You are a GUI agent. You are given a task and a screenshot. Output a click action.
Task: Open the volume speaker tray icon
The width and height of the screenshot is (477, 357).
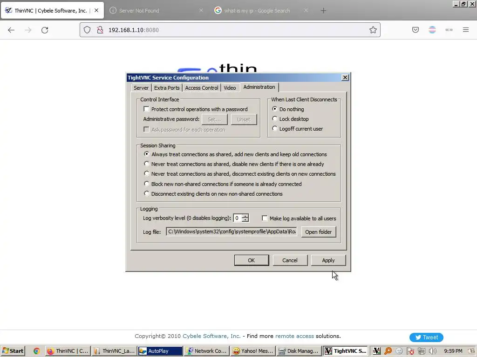[432, 351]
